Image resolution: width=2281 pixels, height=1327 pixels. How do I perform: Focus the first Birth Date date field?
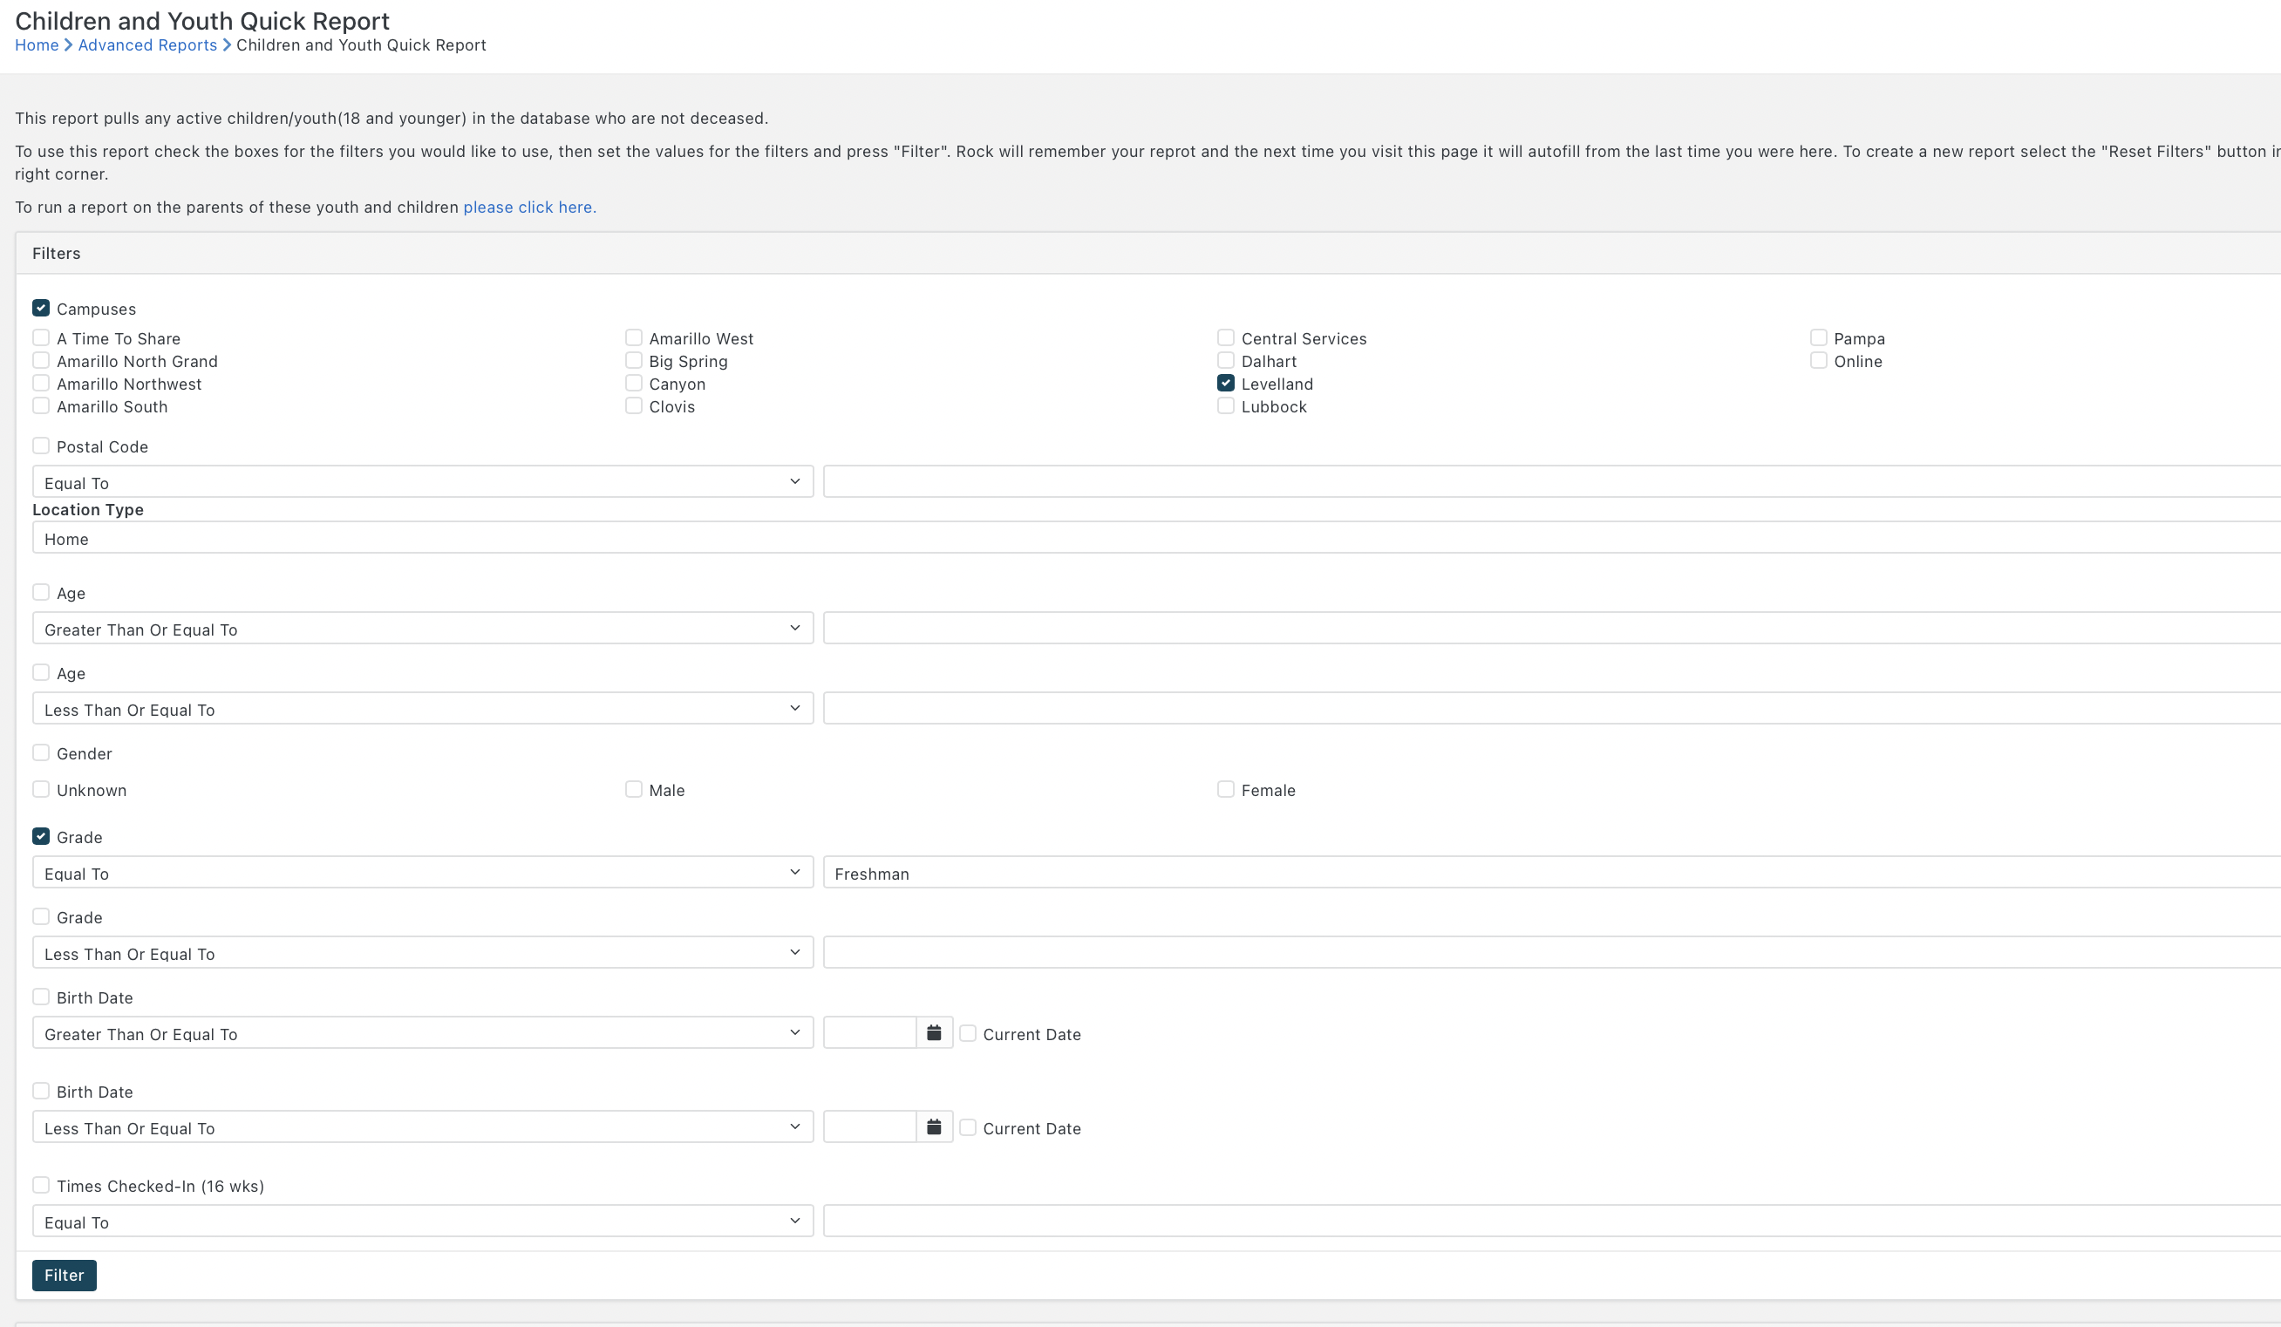click(x=870, y=1033)
